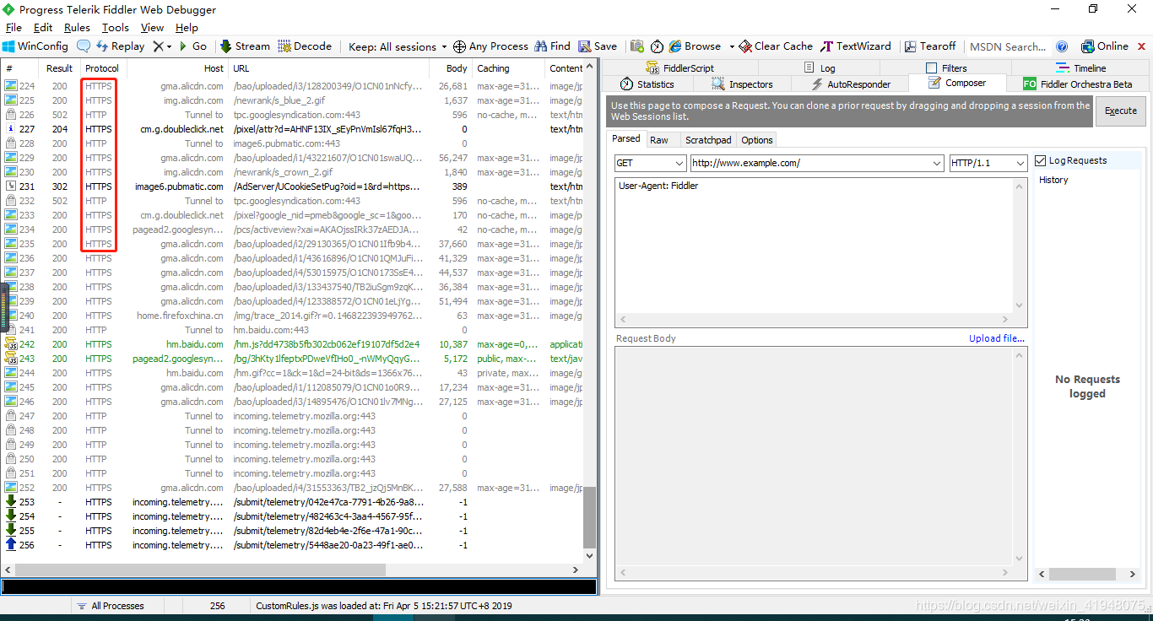Screen dimensions: 1153x621
Task: Click the Upload file... link
Action: click(997, 338)
